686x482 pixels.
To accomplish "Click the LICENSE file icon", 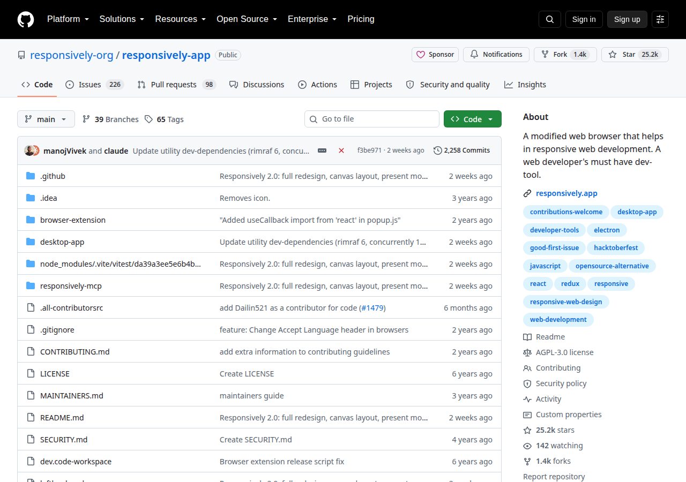I will [x=31, y=374].
